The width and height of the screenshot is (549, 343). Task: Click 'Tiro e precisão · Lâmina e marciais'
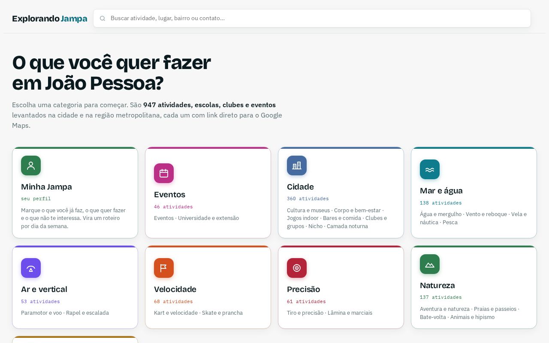click(x=329, y=313)
